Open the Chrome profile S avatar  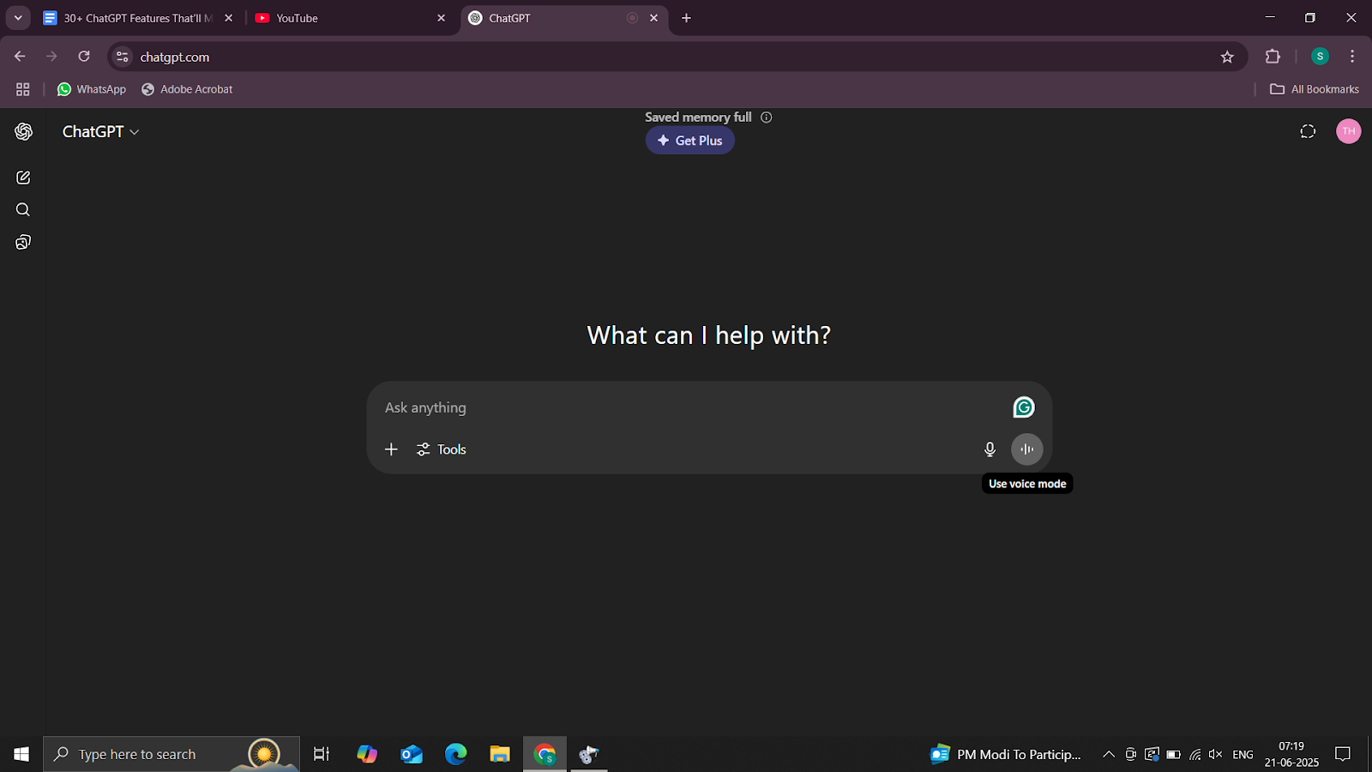point(1320,57)
